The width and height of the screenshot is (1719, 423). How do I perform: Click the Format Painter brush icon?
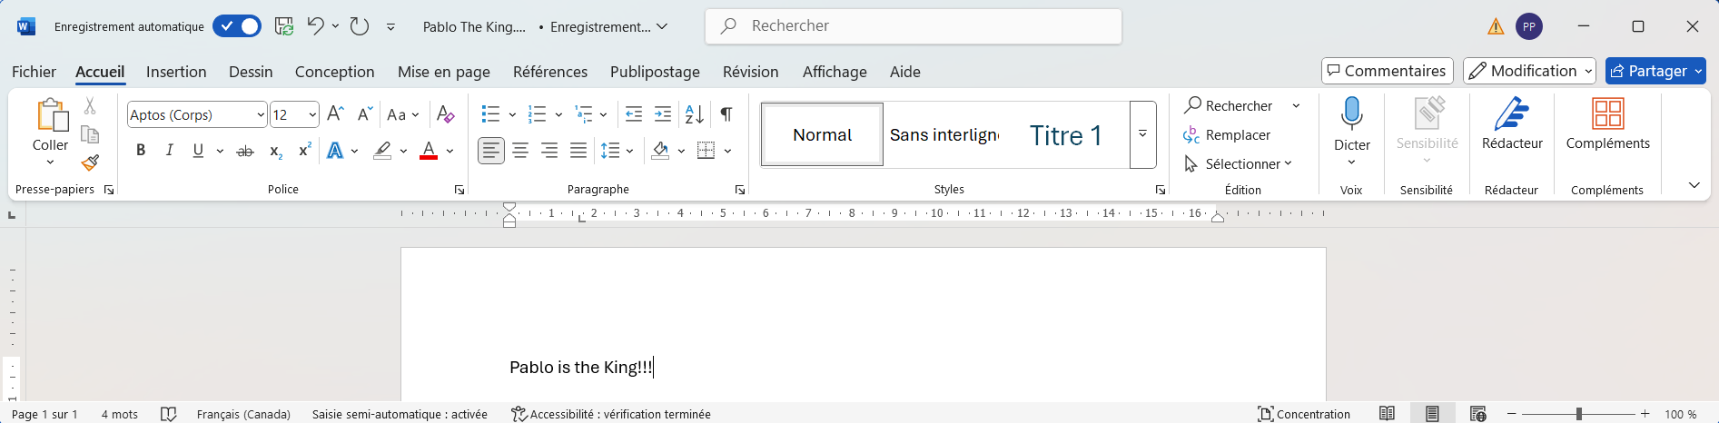click(90, 163)
